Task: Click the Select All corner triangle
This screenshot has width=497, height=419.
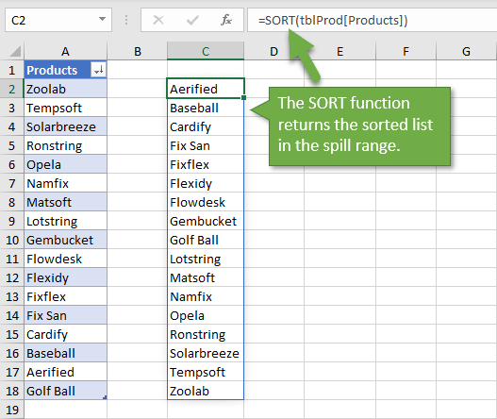Action: click(15, 51)
